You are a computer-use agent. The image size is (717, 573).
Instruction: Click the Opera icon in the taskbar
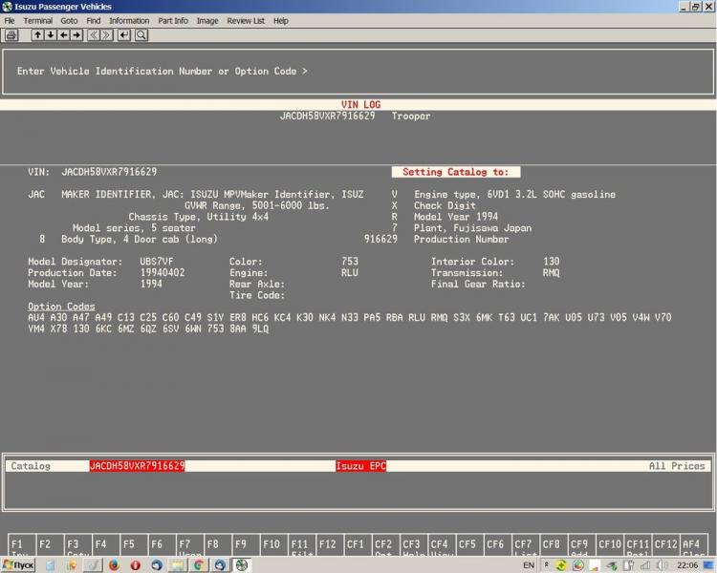click(136, 565)
